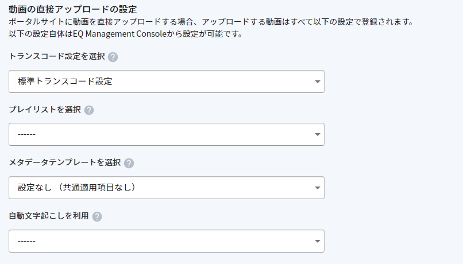This screenshot has height=264, width=463.
Task: Open the 設定なし（共通適用項目なし） dropdown
Action: pos(167,188)
